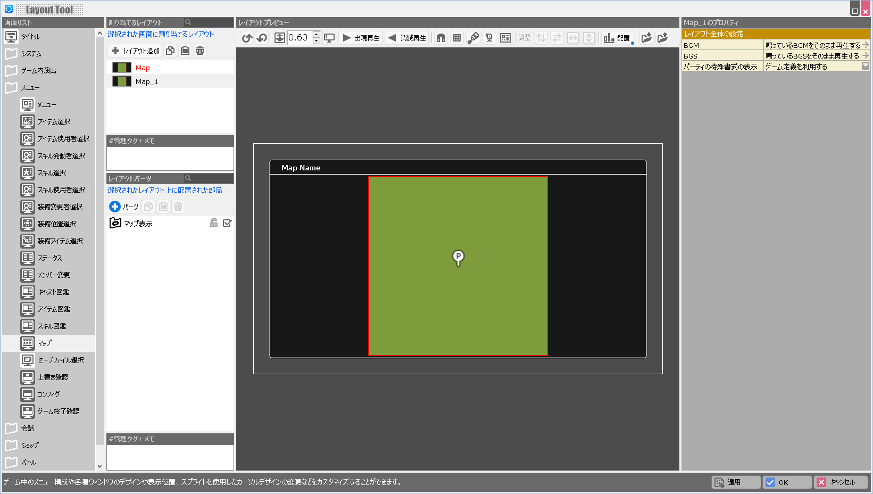Click the 0.60 zoom input field

click(300, 38)
